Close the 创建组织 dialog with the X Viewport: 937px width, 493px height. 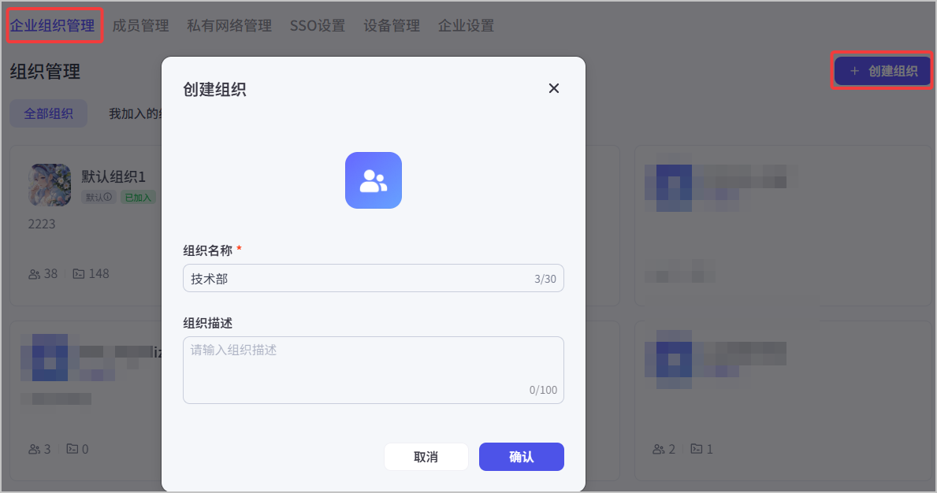[554, 88]
